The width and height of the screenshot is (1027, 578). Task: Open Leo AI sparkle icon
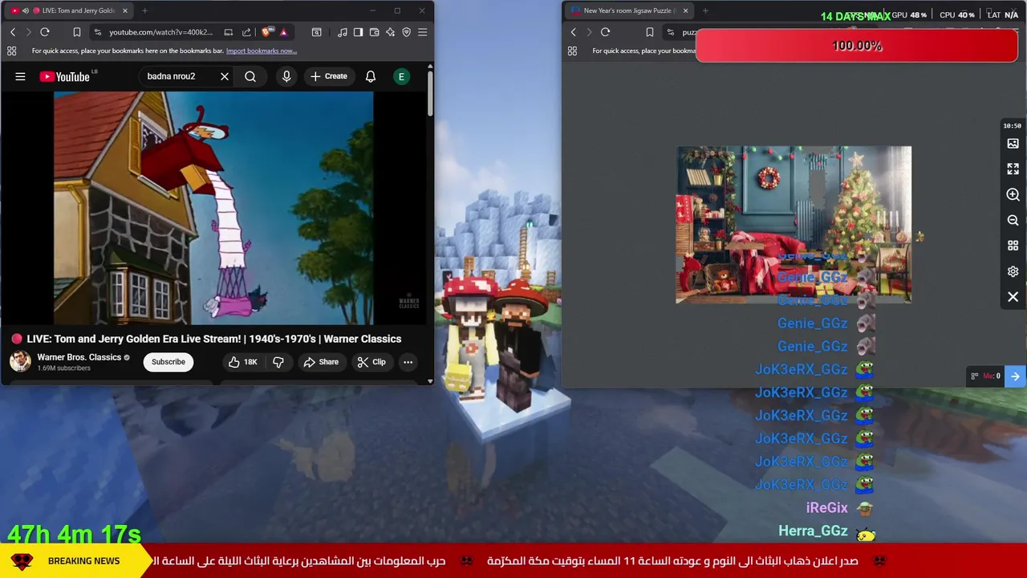click(390, 32)
